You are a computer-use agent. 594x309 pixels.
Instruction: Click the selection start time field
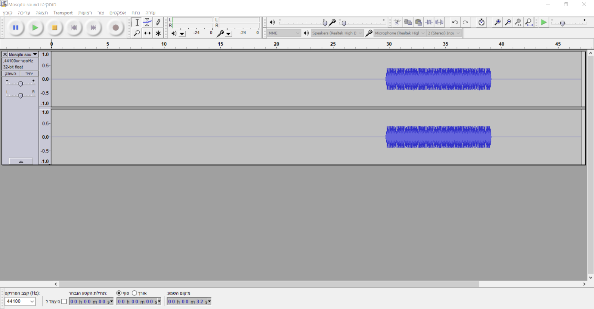coord(91,301)
